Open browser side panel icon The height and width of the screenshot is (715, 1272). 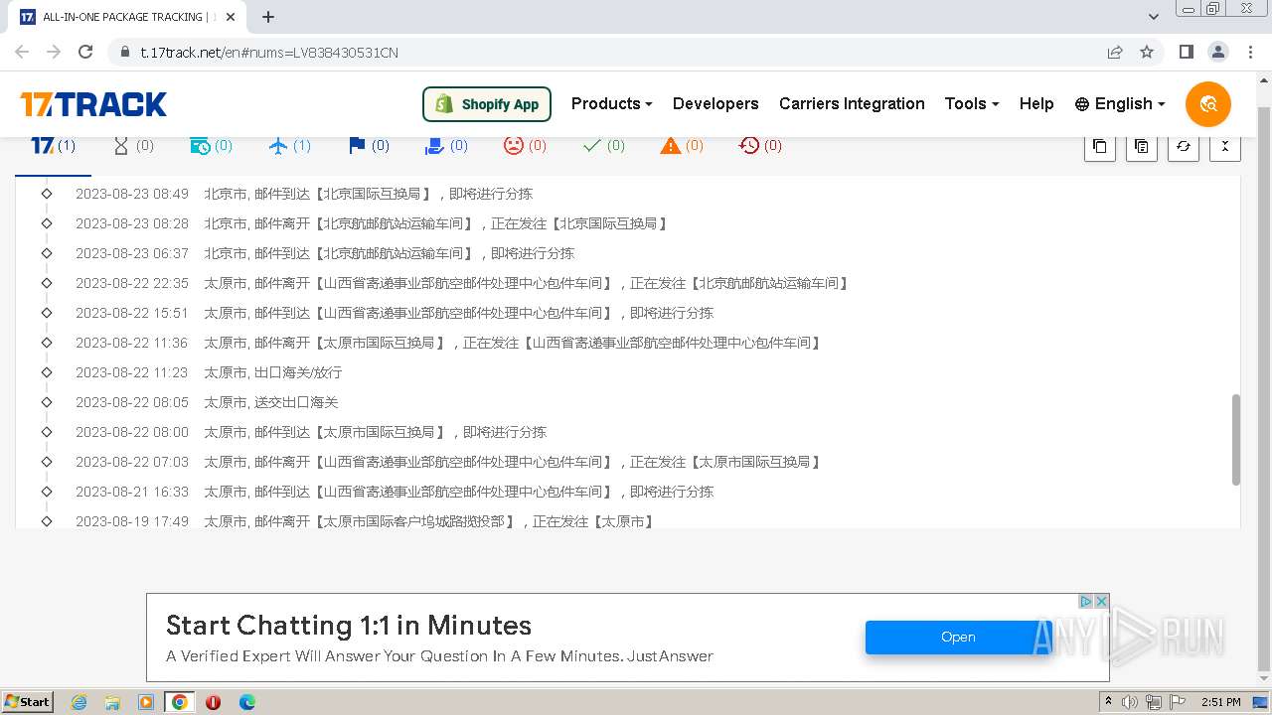click(1186, 52)
